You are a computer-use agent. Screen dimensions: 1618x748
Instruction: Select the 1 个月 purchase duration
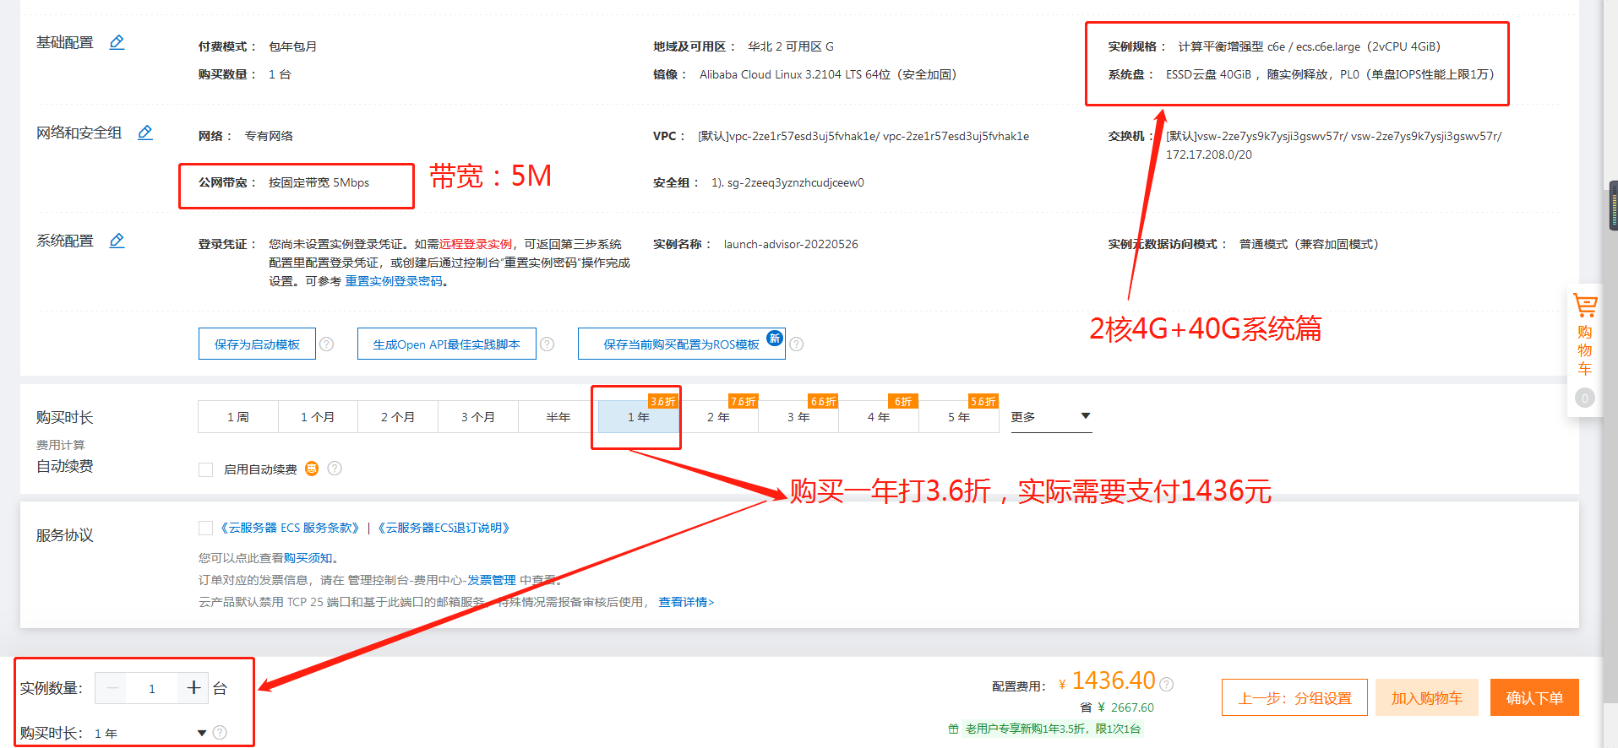tap(318, 417)
